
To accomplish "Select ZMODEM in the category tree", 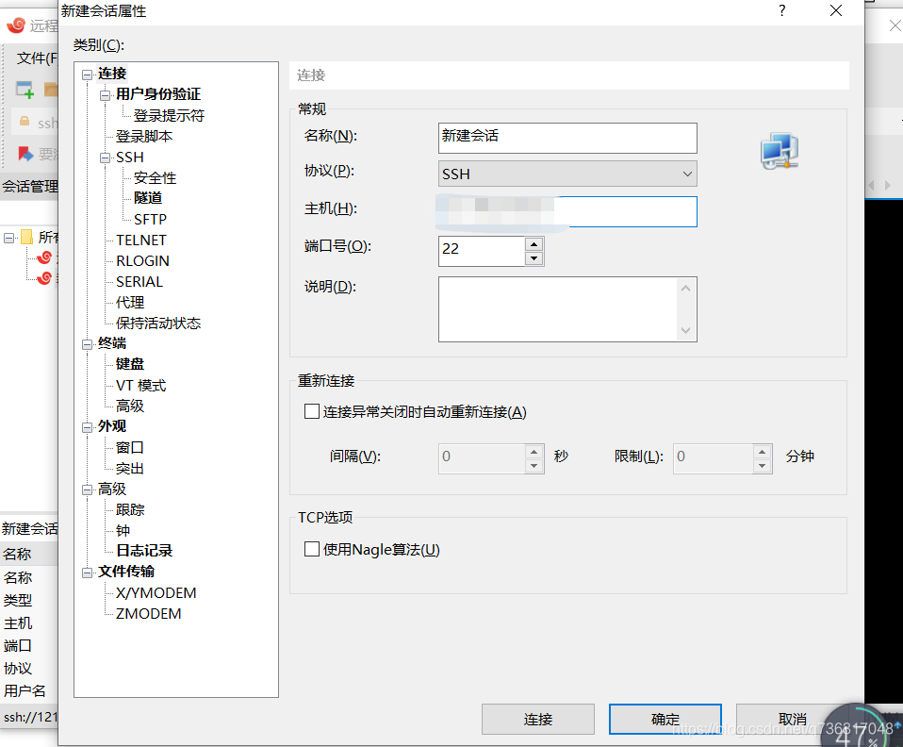I will [x=149, y=613].
